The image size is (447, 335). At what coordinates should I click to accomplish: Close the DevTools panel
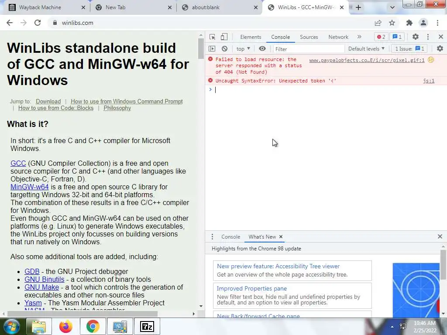441,37
